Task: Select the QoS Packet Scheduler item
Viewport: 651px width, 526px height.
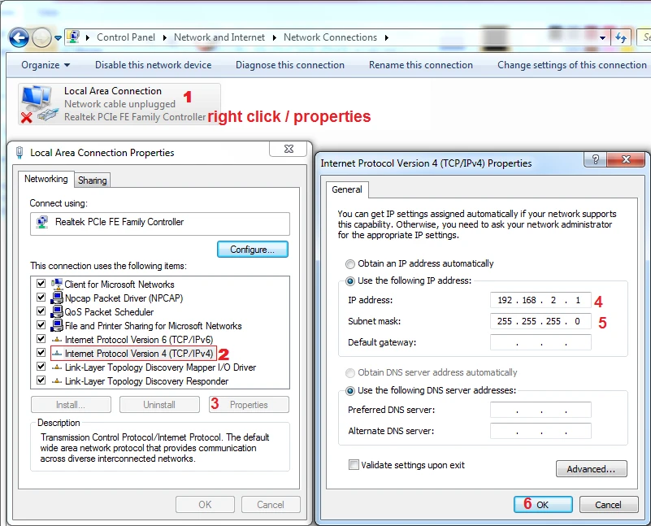Action: [x=109, y=312]
